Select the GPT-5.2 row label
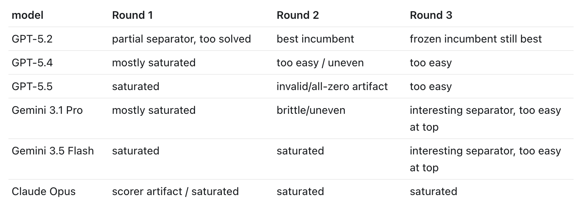 click(32, 39)
